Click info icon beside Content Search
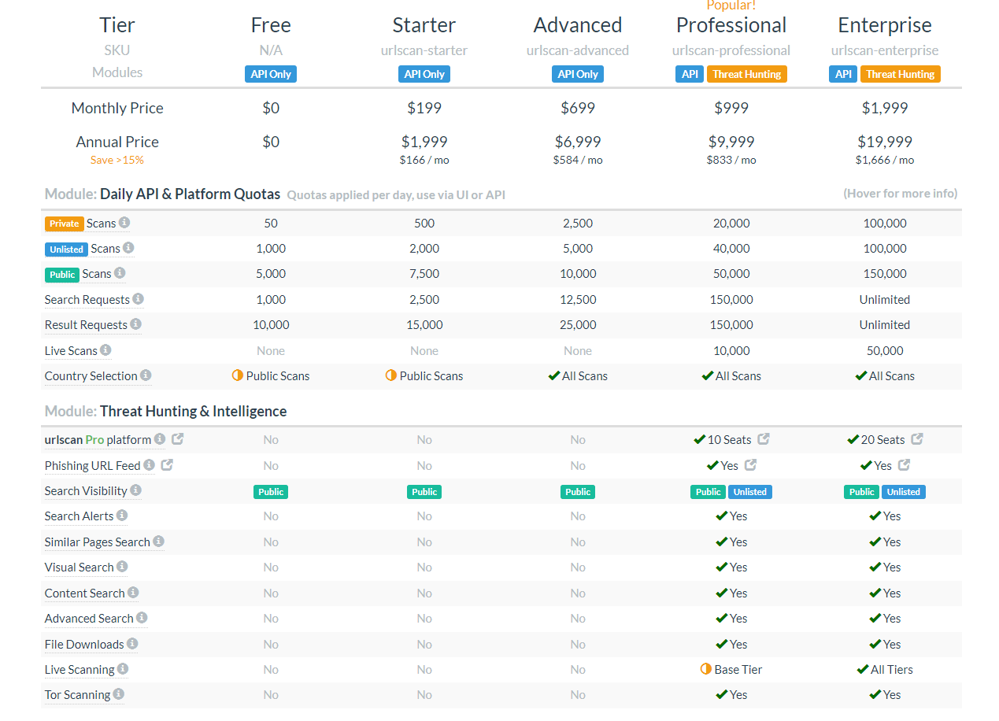Viewport: 999px width, 721px height. click(x=133, y=593)
